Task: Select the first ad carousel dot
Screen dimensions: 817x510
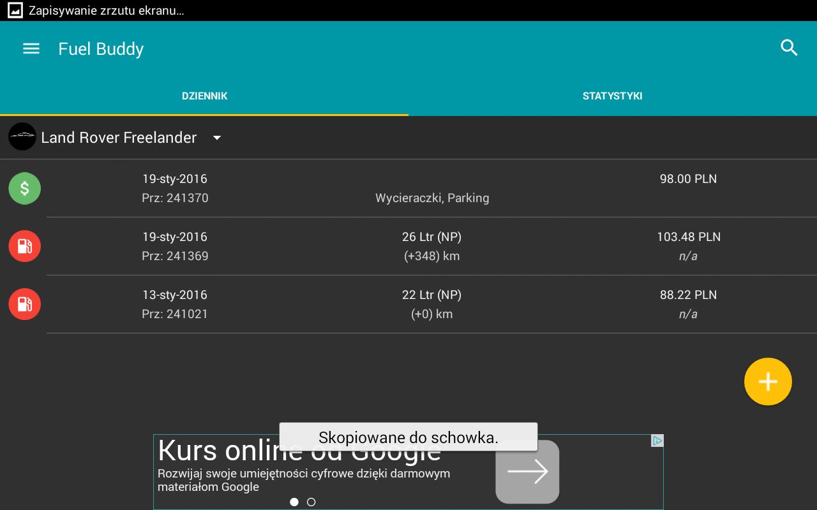Action: pyautogui.click(x=294, y=502)
